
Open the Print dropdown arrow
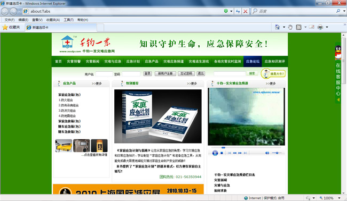pyautogui.click(x=327, y=27)
